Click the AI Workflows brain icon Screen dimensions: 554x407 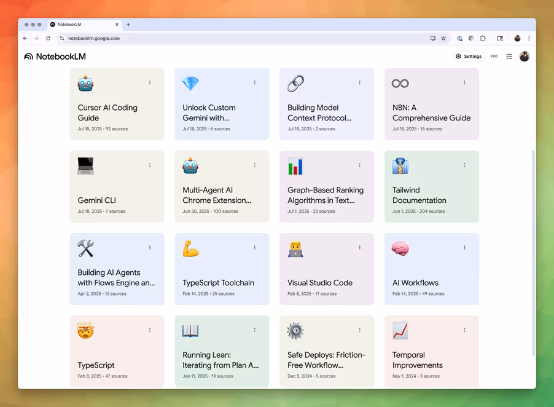click(x=400, y=248)
